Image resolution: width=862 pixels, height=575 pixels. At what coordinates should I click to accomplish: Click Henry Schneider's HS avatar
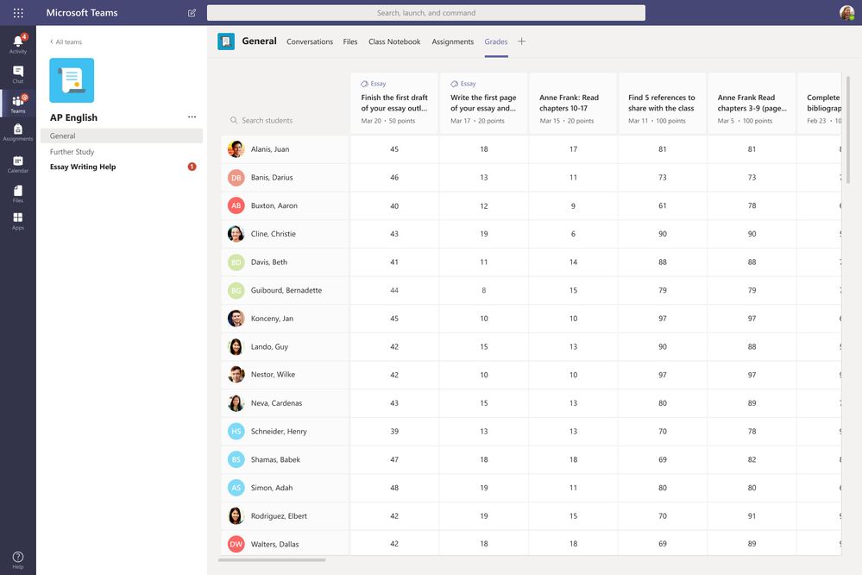pos(236,431)
